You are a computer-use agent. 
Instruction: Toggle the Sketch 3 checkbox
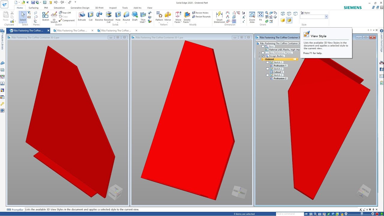[x=268, y=75]
